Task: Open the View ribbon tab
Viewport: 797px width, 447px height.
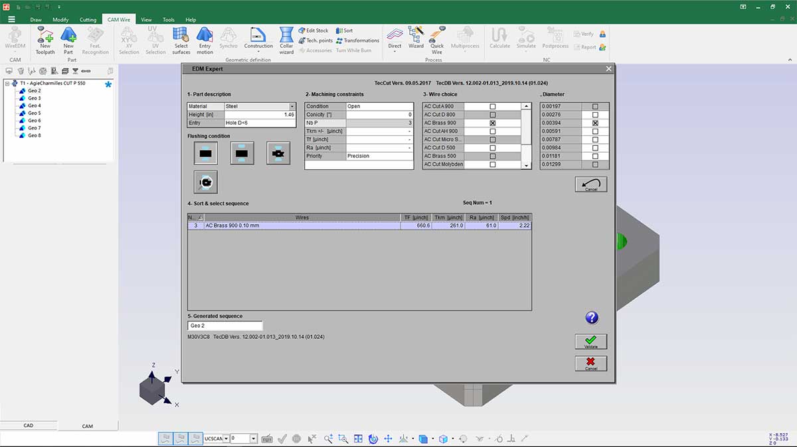Action: tap(146, 20)
